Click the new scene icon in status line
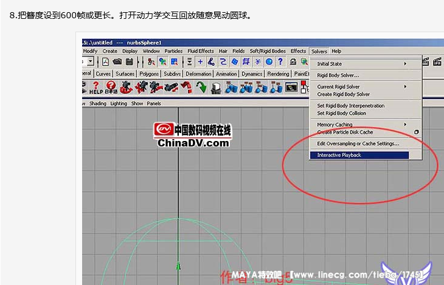 (x=105, y=62)
